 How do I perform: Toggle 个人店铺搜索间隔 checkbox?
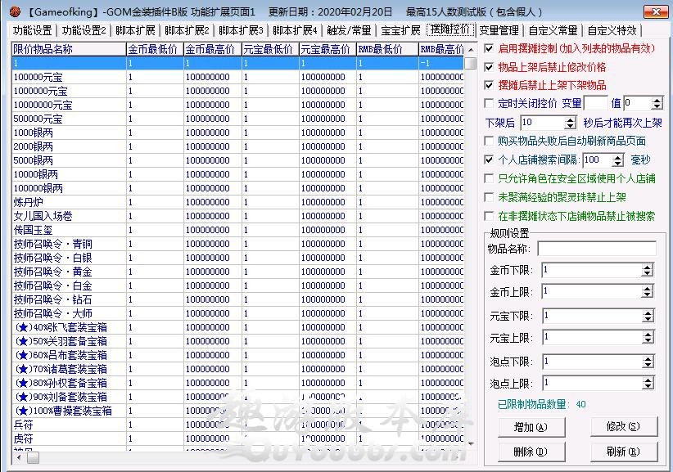pos(489,160)
